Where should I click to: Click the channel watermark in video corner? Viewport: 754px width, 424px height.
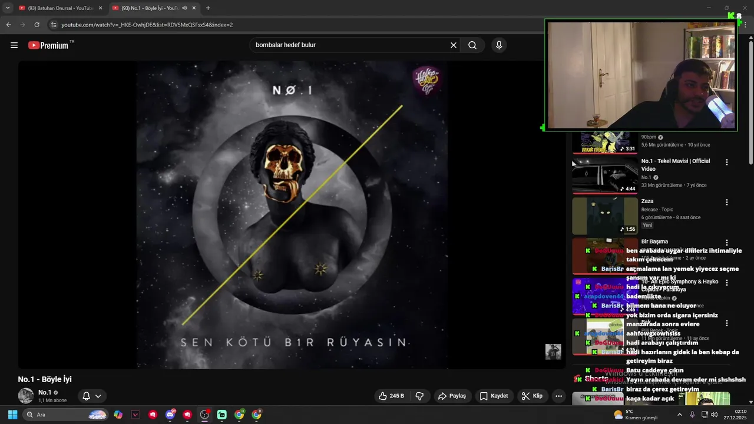point(553,352)
